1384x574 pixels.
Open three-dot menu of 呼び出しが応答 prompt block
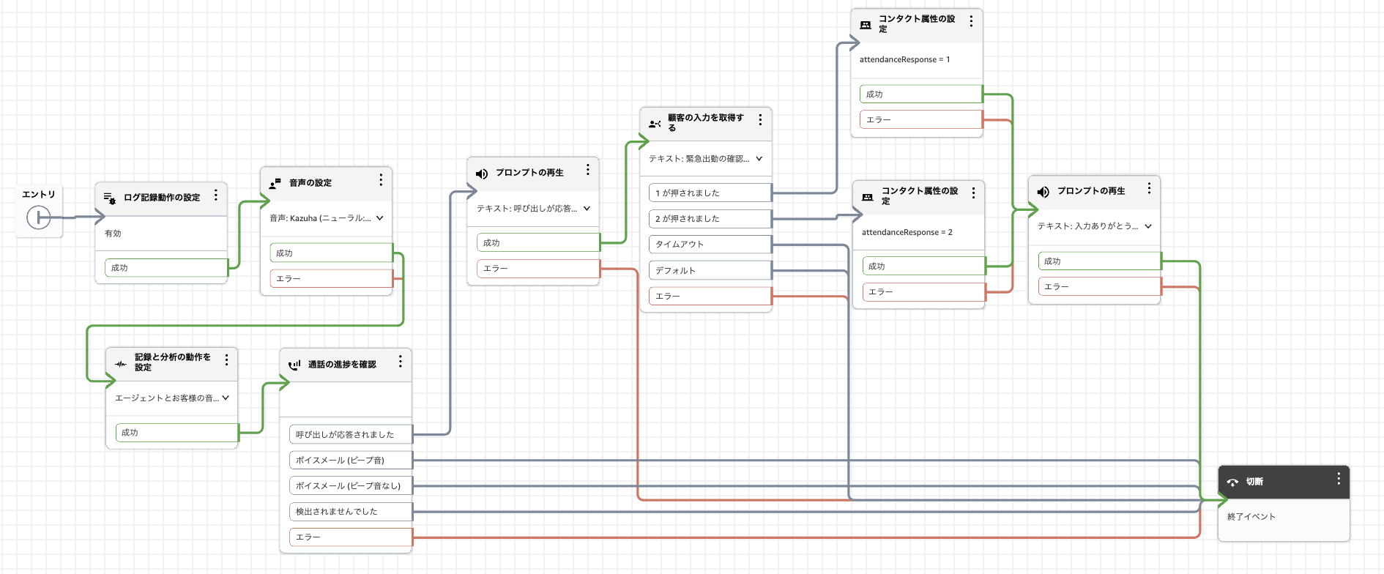tap(588, 170)
